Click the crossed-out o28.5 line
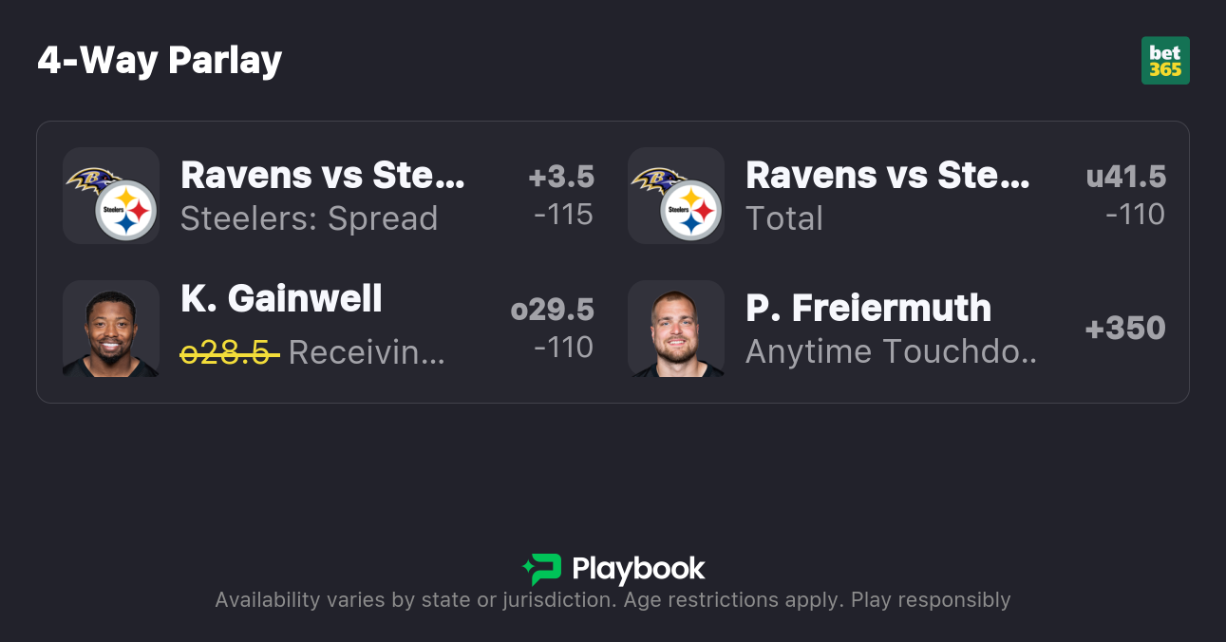The width and height of the screenshot is (1226, 642). 230,352
